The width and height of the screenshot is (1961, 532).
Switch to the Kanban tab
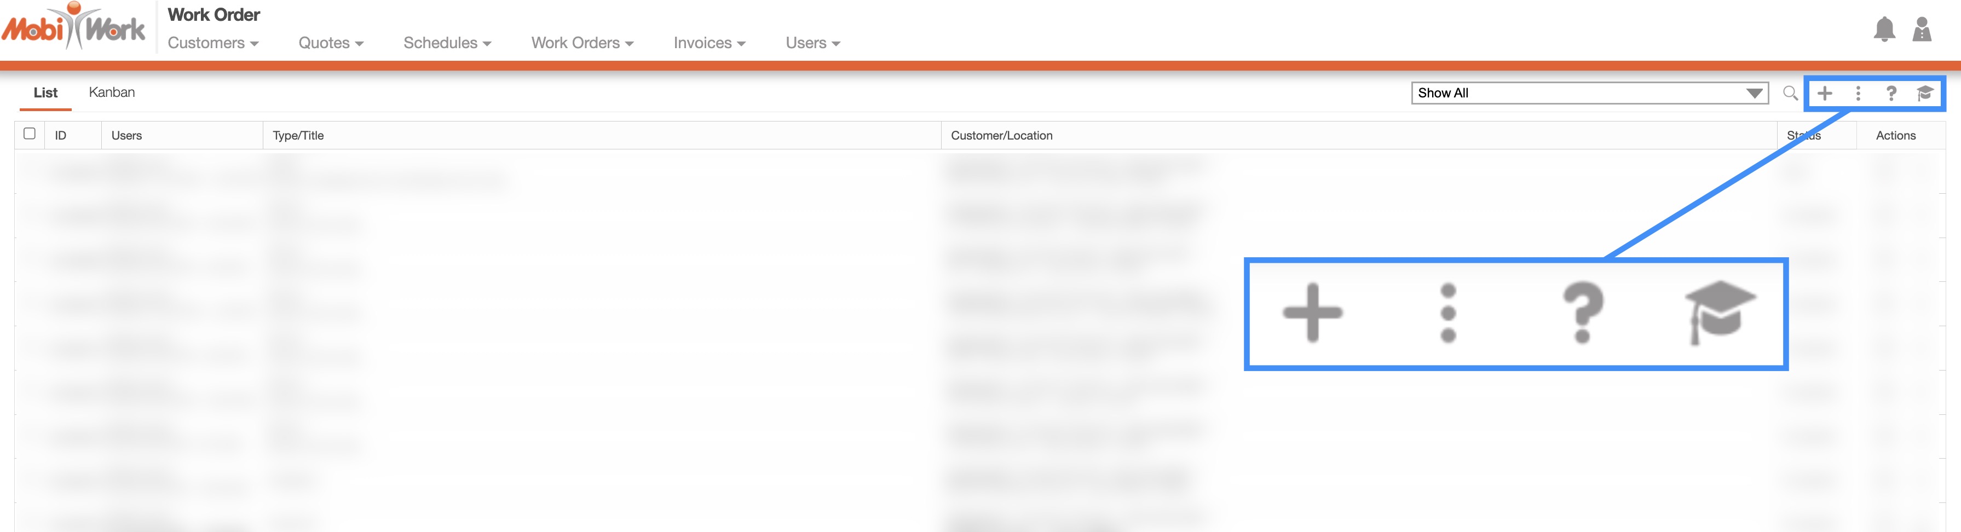(x=112, y=92)
